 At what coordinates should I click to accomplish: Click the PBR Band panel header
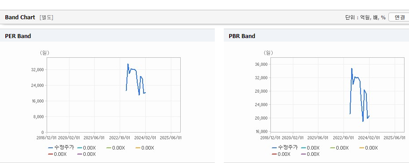[316, 36]
